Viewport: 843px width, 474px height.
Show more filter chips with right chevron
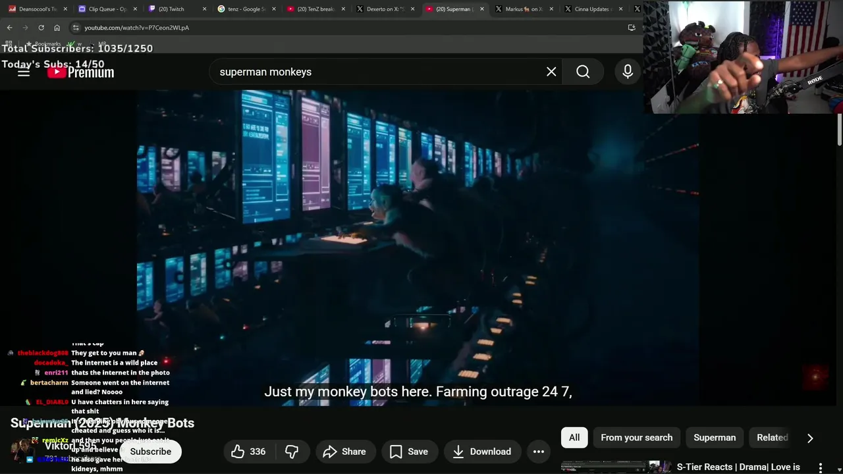click(810, 438)
